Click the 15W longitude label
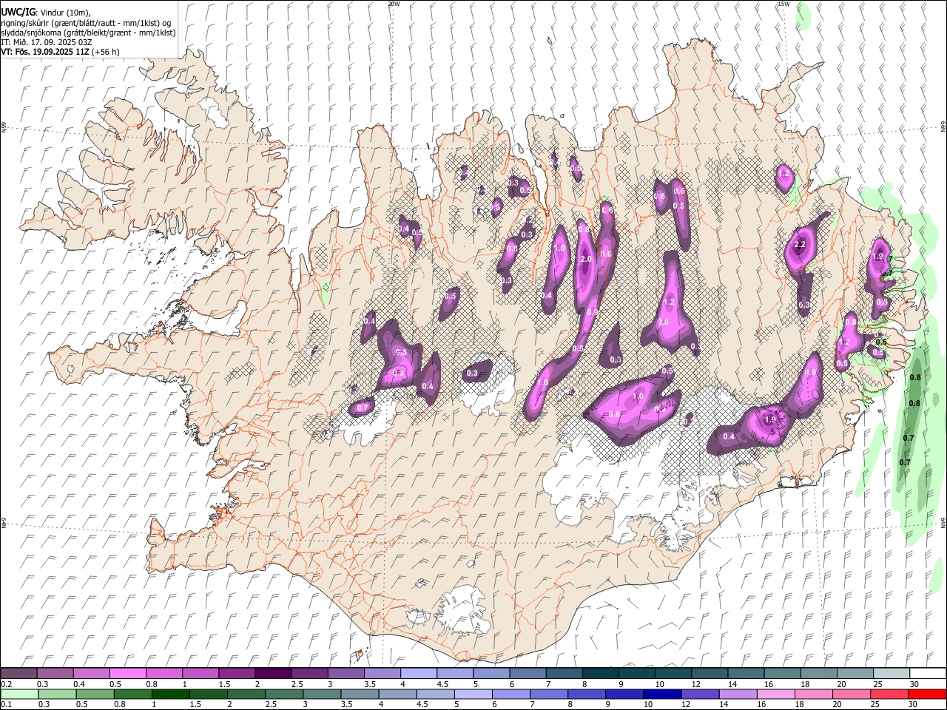Screen dimensions: 947x710 (x=783, y=4)
